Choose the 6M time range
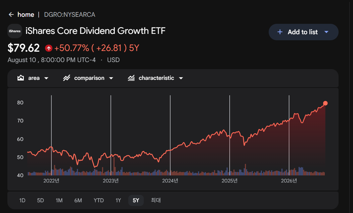The image size is (353, 213). click(x=78, y=200)
